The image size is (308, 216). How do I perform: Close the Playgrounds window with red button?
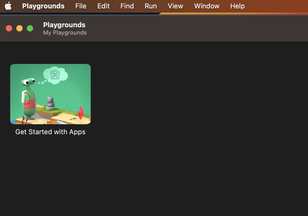[x=9, y=28]
